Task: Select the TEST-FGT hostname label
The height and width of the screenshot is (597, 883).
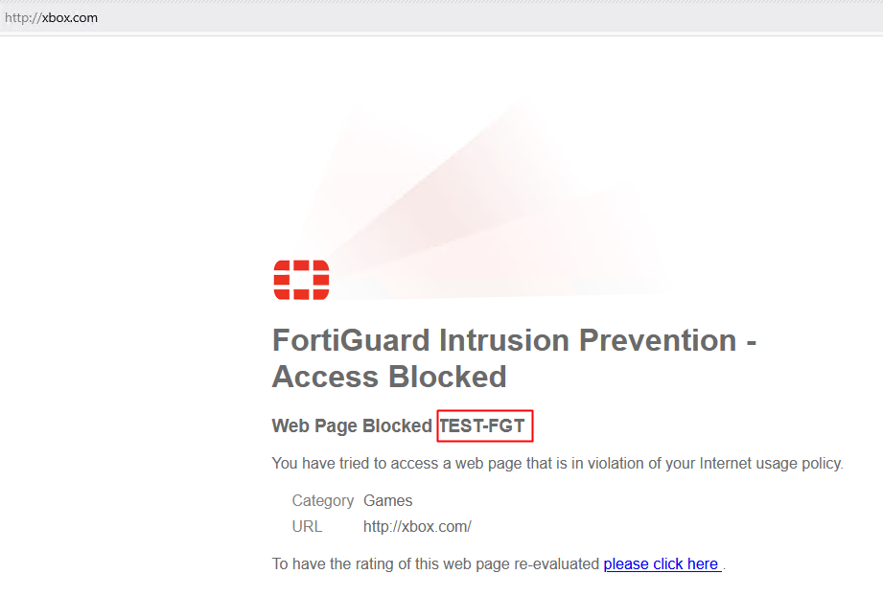Action: point(482,425)
